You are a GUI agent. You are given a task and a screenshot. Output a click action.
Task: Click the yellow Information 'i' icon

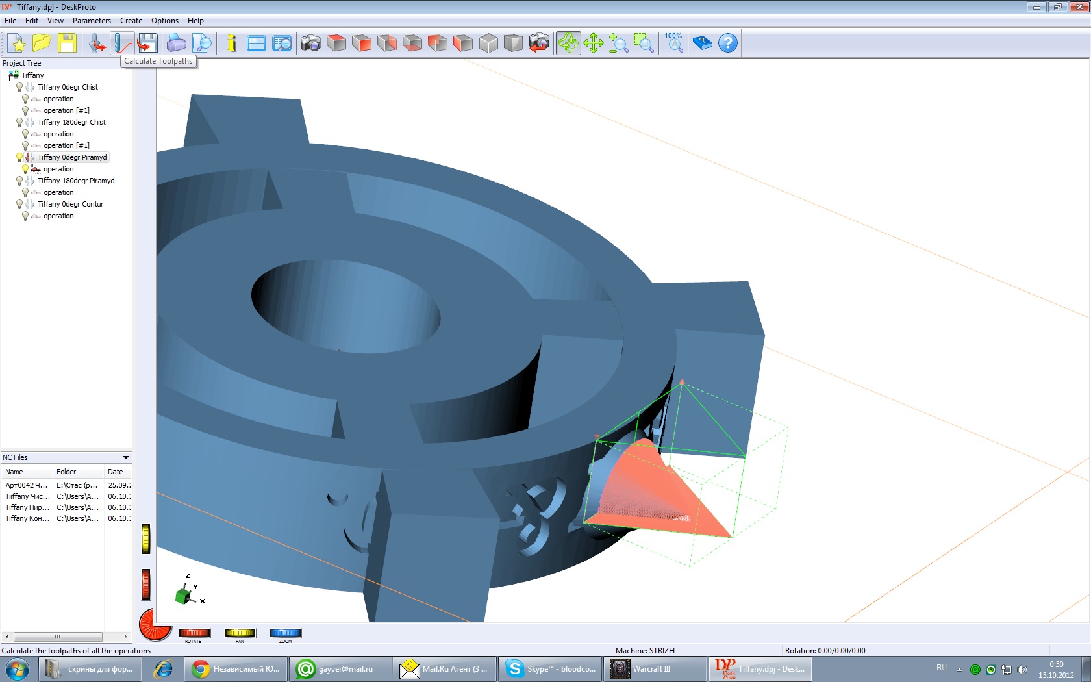(232, 44)
